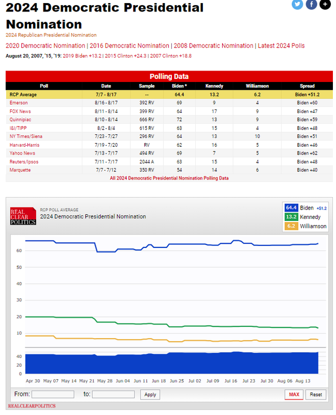Open more sharing options plus icon
This screenshot has width=336, height=415.
coord(325,4)
